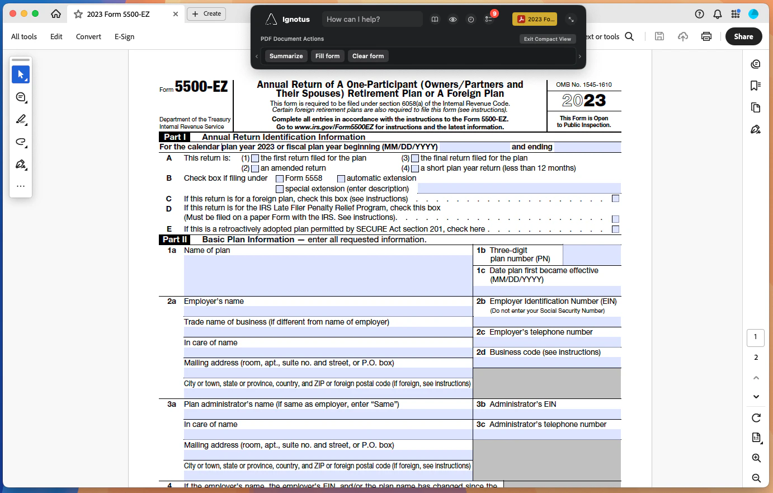Screen dimensions: 773x493
Task: Zoom in using the magnifier icon
Action: (x=756, y=458)
